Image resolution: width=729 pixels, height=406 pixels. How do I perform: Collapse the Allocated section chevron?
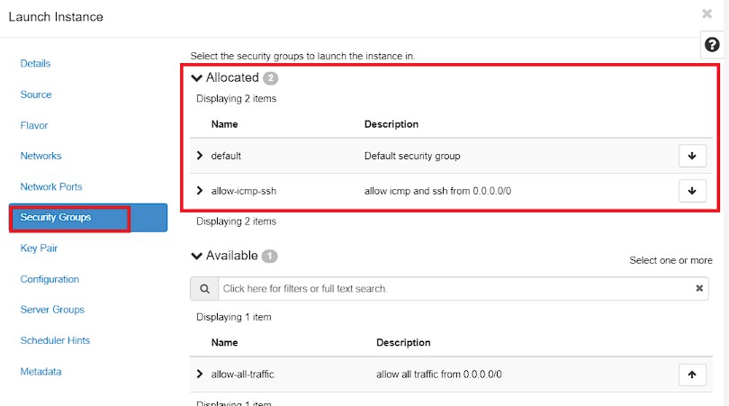tap(197, 77)
